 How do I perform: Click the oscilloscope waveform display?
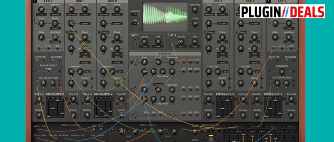(165, 17)
